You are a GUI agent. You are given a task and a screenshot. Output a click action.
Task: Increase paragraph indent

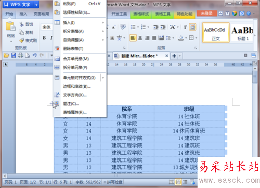coord(163,27)
